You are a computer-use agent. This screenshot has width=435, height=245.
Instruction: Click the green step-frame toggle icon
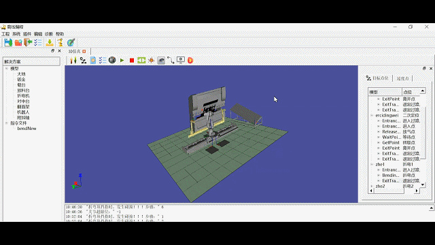(x=141, y=61)
